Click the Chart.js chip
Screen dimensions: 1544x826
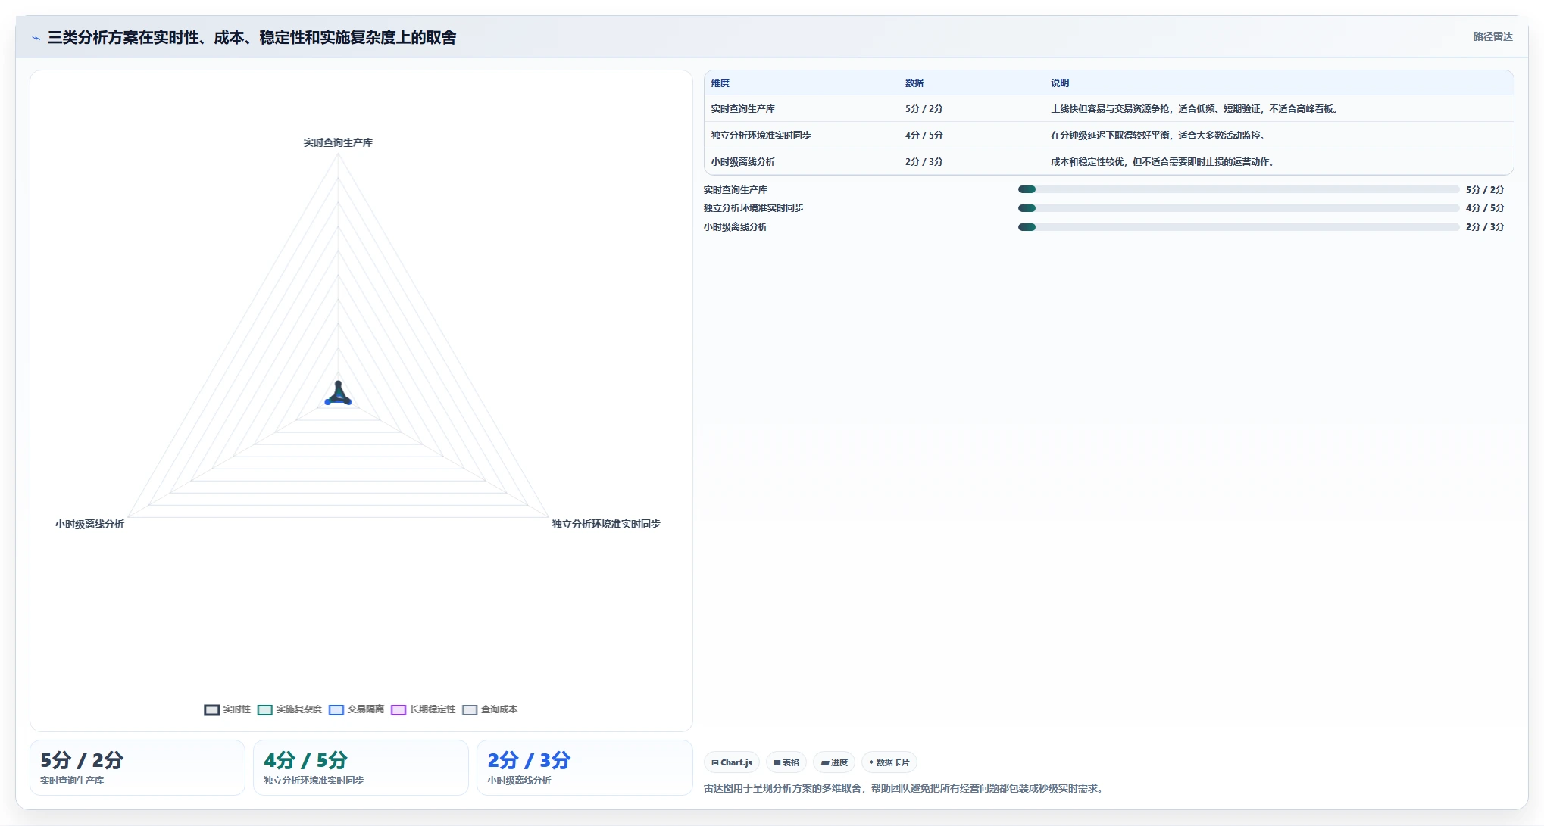pyautogui.click(x=732, y=762)
